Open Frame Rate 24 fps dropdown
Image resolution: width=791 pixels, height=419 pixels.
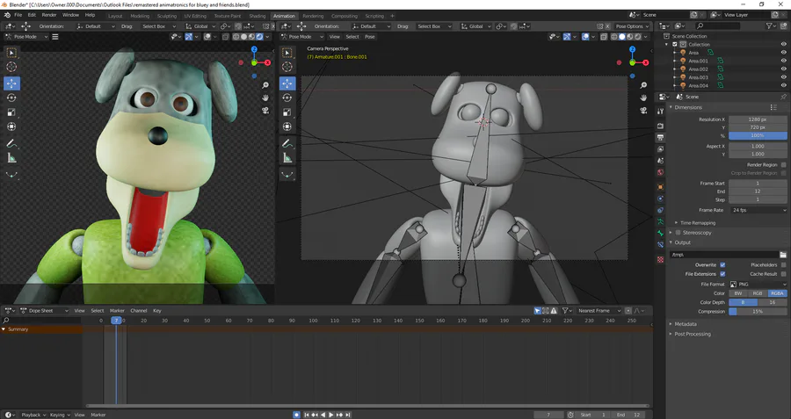758,210
